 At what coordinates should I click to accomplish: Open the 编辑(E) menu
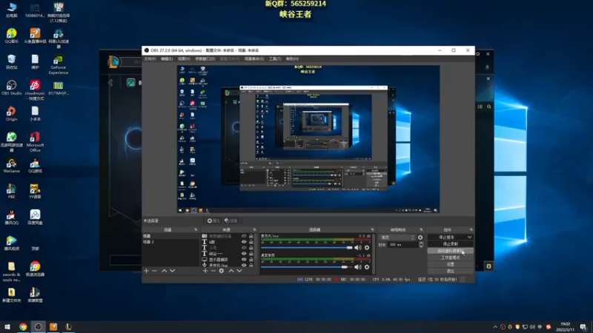click(x=166, y=59)
